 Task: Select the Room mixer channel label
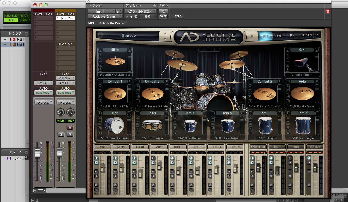[277, 147]
